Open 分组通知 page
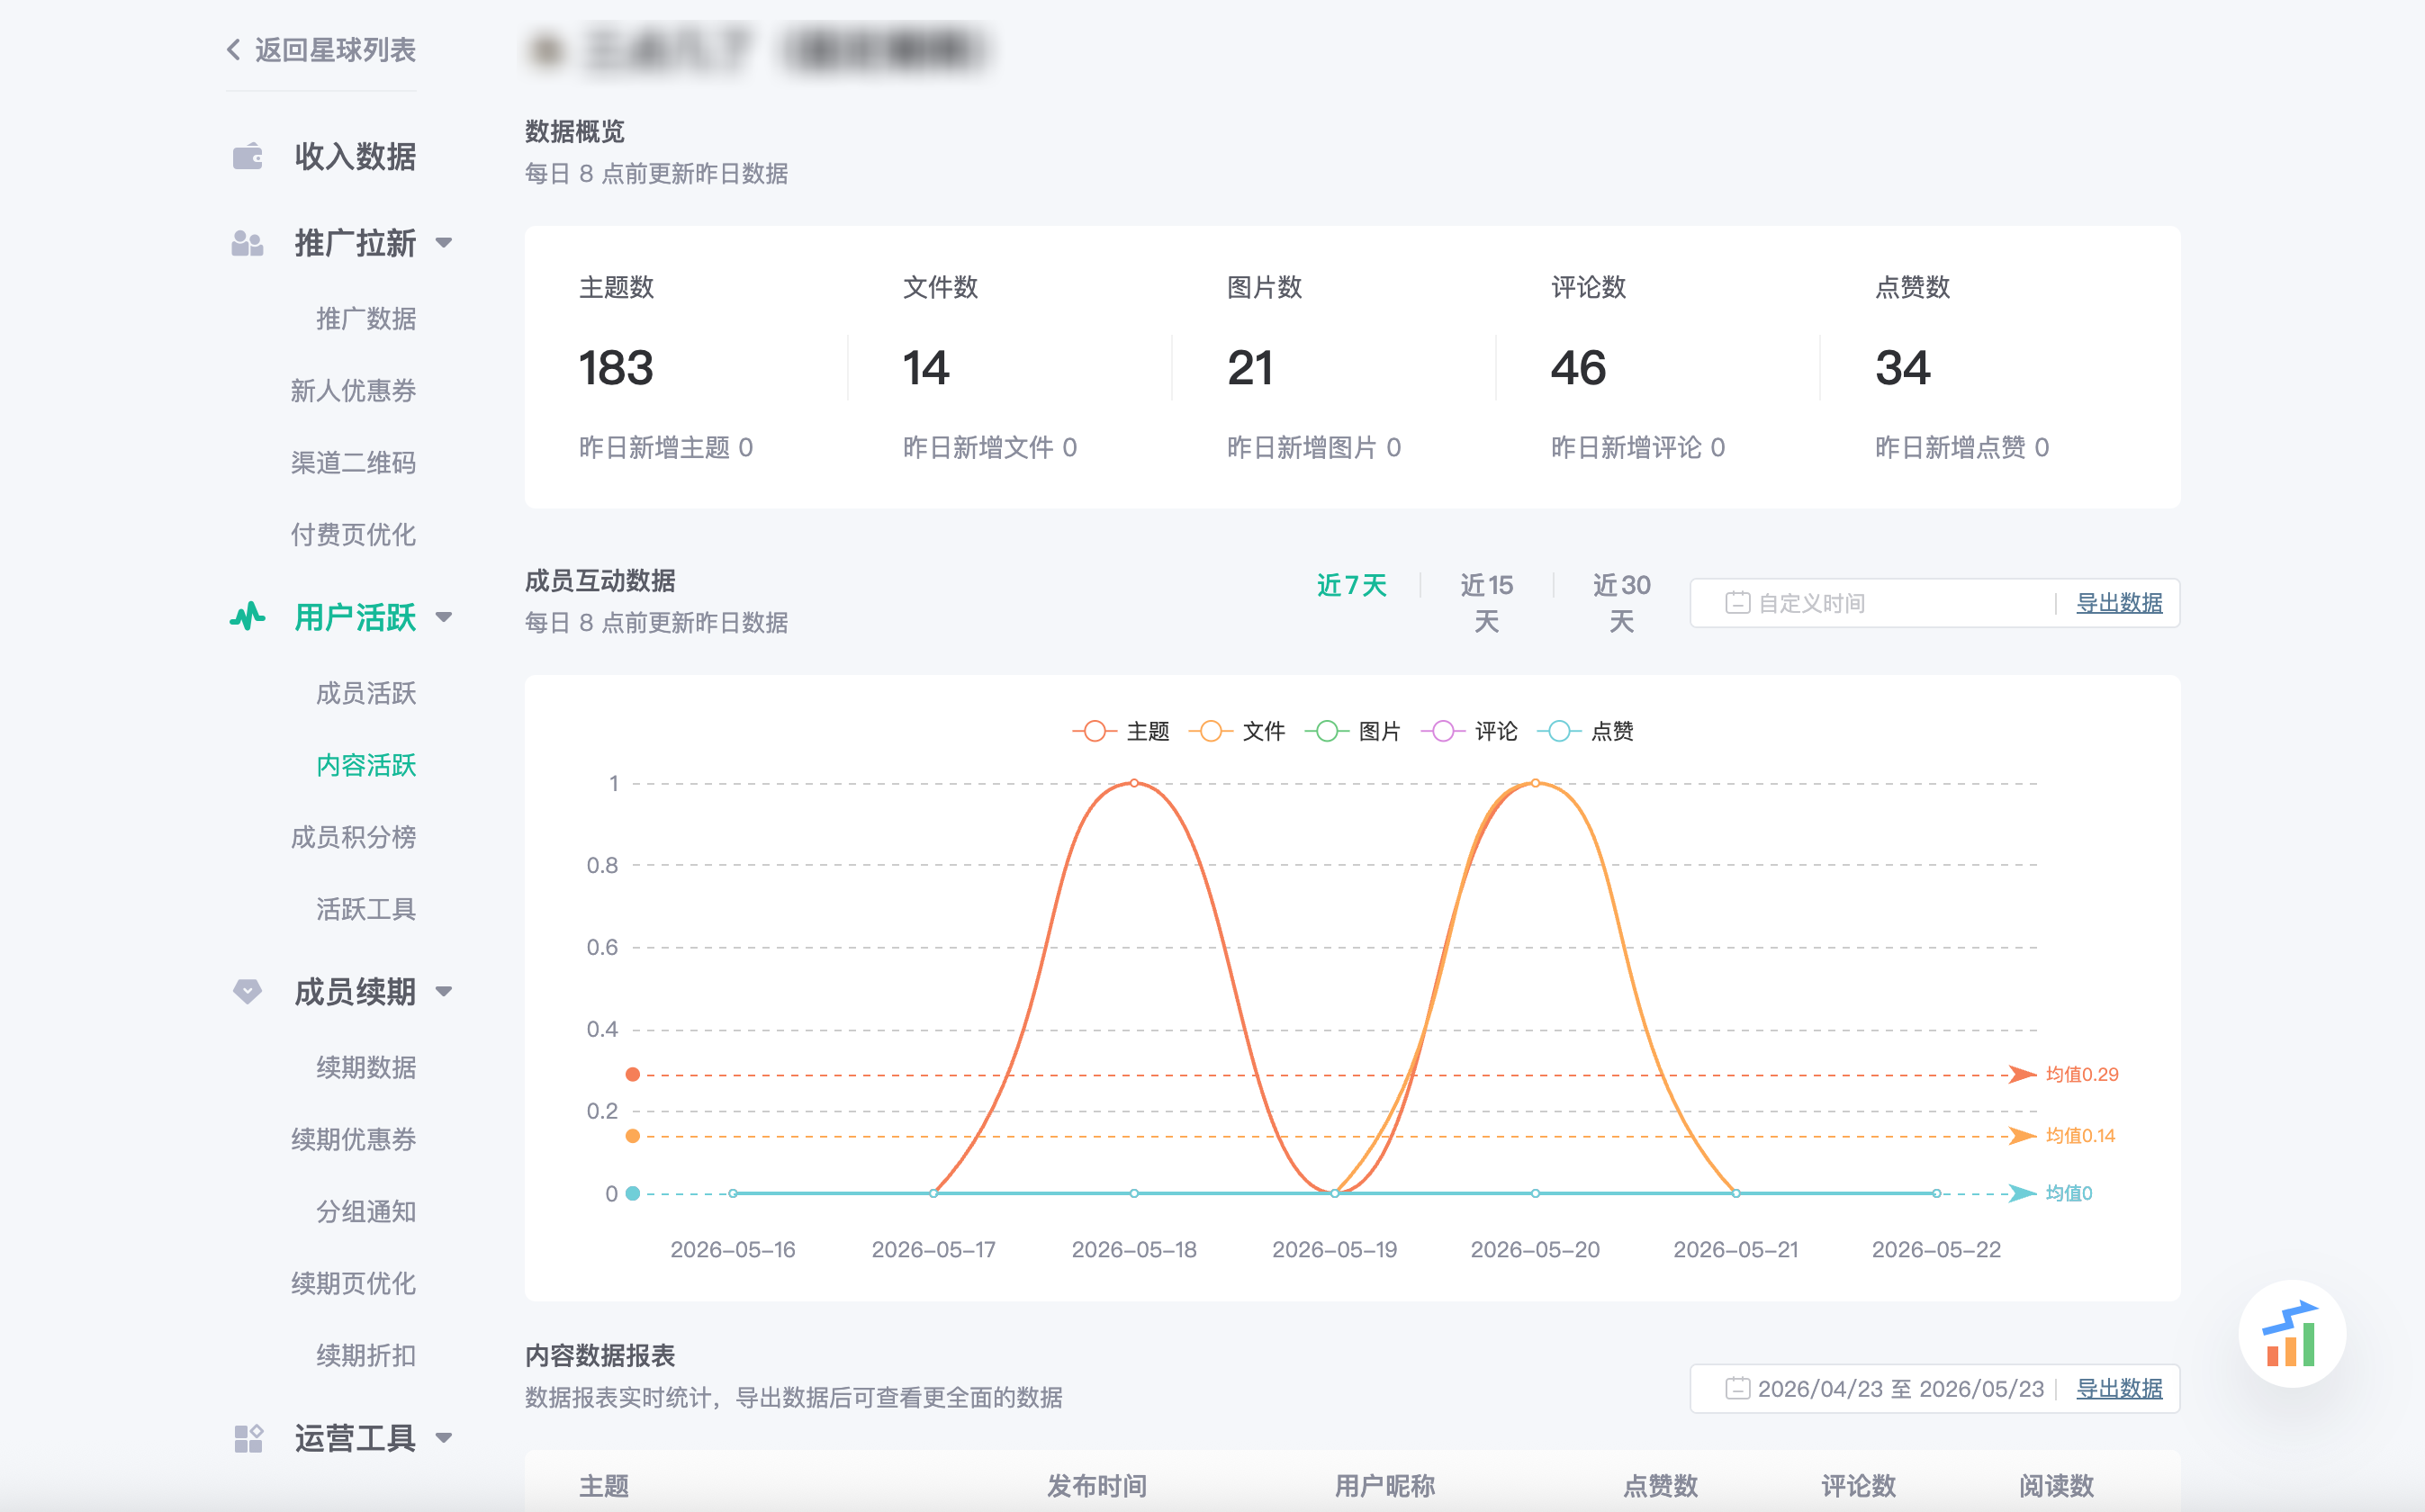The width and height of the screenshot is (2425, 1512). pyautogui.click(x=366, y=1212)
